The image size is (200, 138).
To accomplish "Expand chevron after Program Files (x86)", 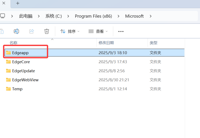I will [x=118, y=16].
